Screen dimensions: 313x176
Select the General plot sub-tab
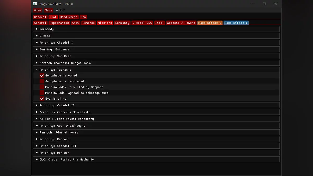pyautogui.click(x=40, y=23)
